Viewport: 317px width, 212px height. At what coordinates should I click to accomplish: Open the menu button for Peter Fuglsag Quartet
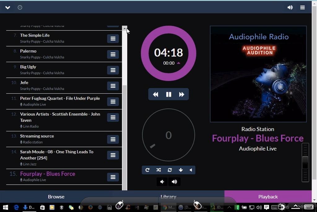(x=113, y=102)
